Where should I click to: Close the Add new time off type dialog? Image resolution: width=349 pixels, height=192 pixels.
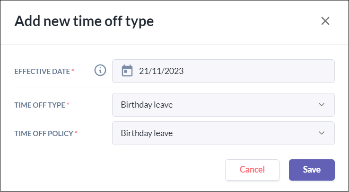coord(325,21)
